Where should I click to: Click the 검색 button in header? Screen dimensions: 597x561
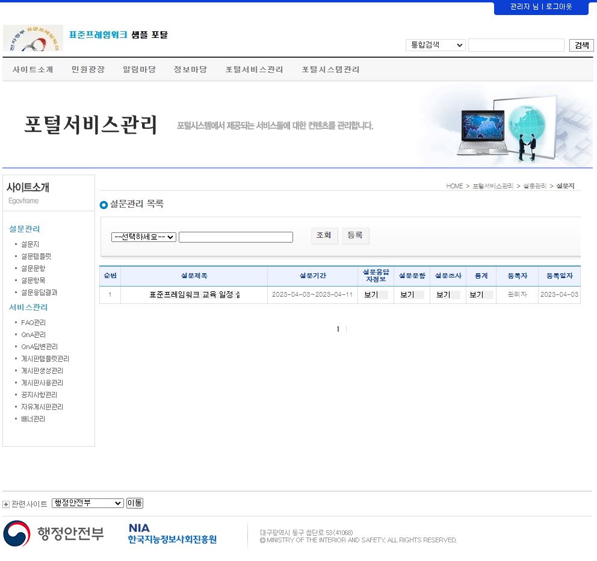point(581,45)
